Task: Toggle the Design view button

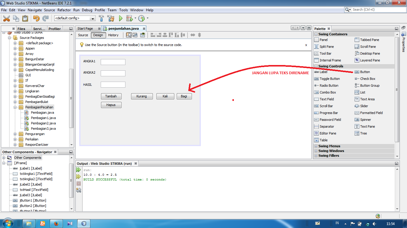Action: coord(98,35)
